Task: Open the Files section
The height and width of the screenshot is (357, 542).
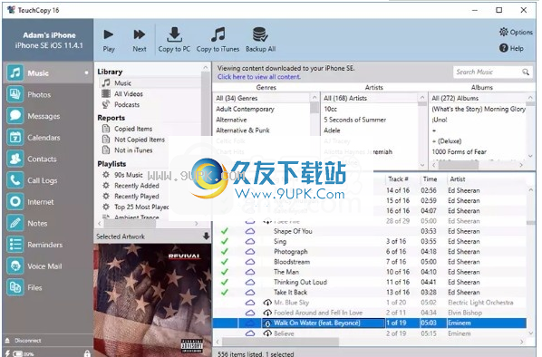Action: tap(47, 287)
